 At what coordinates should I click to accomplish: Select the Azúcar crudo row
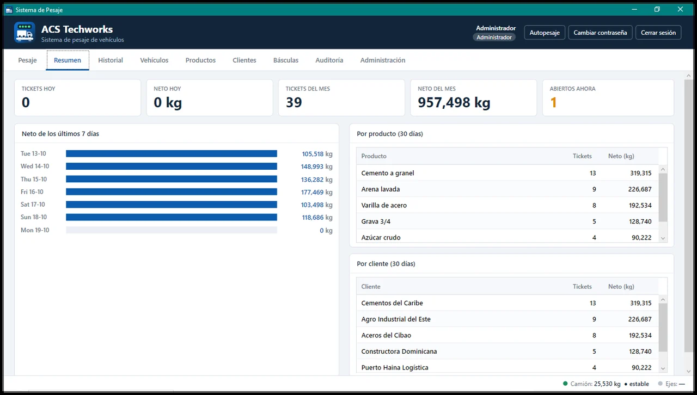(x=508, y=236)
